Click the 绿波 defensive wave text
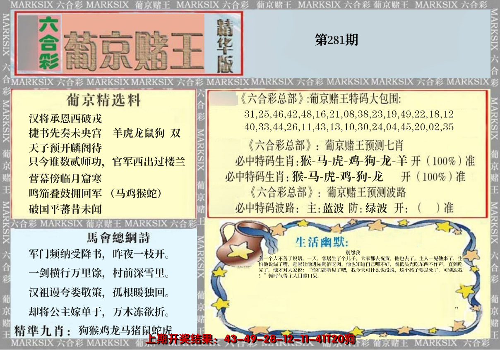500x350 pixels. click(x=376, y=208)
